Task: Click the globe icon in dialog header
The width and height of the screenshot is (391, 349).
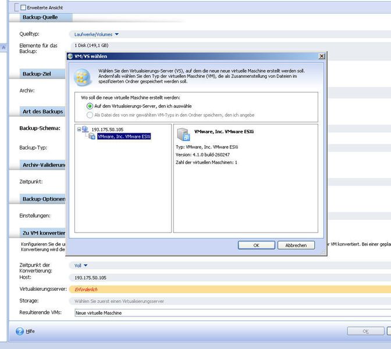Action: coord(82,77)
